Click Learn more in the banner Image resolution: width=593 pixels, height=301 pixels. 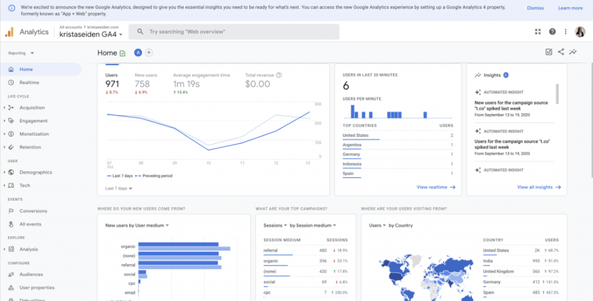pyautogui.click(x=570, y=8)
